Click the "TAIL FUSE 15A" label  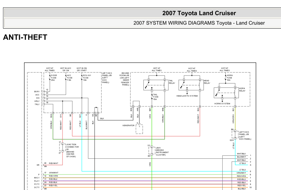[156, 97]
